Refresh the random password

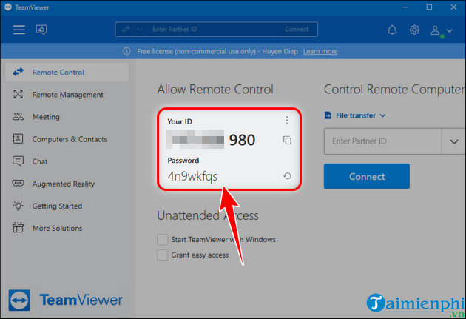pos(287,176)
